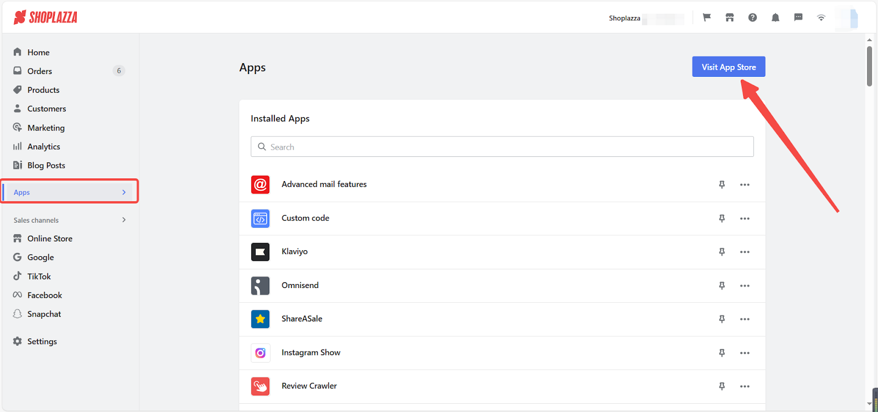Click the scrollbar down arrow

(869, 404)
